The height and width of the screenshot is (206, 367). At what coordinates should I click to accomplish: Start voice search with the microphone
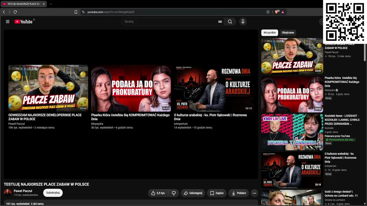[x=243, y=21]
